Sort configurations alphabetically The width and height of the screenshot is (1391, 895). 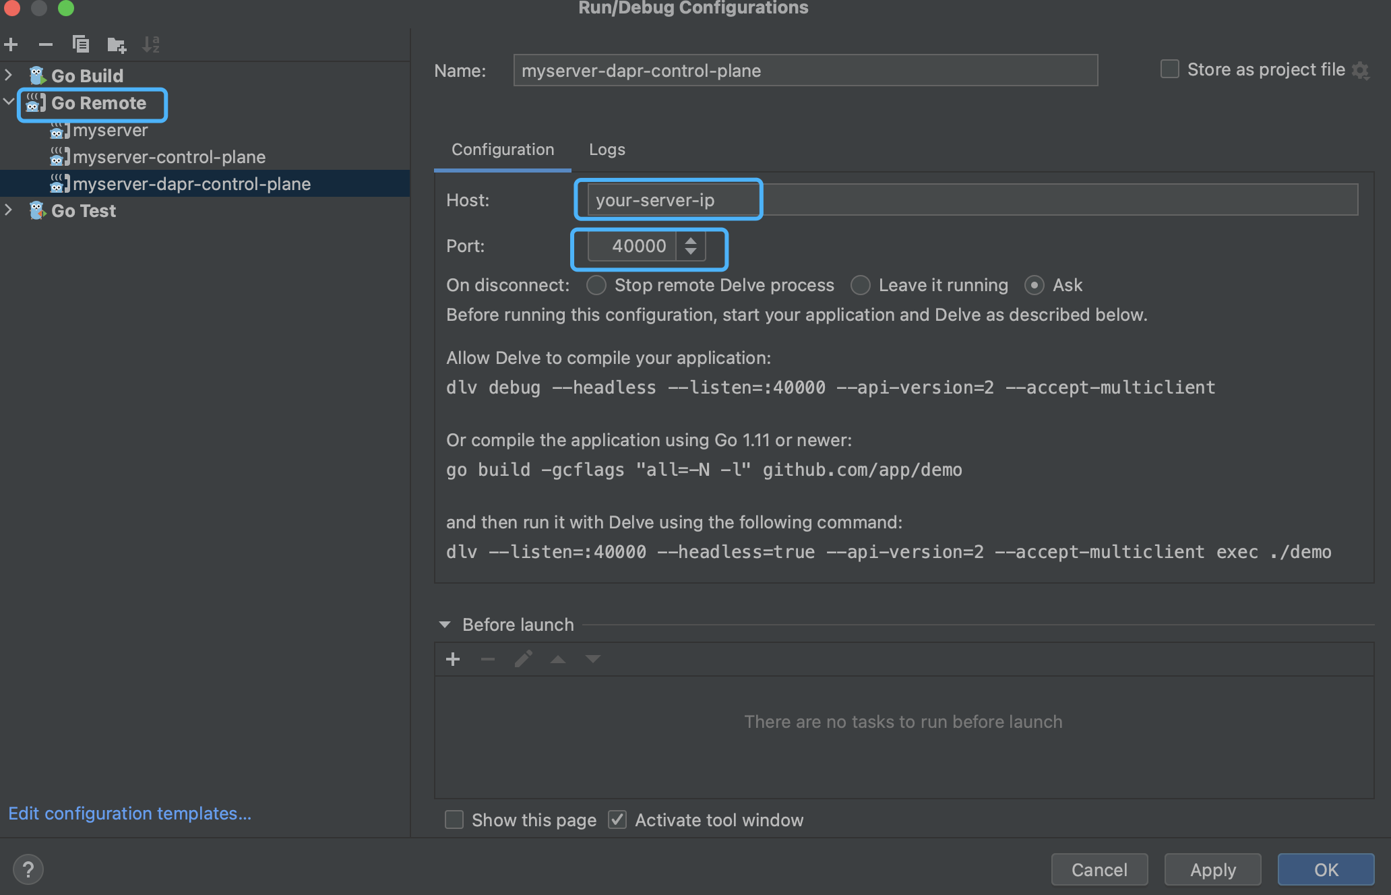pos(151,44)
